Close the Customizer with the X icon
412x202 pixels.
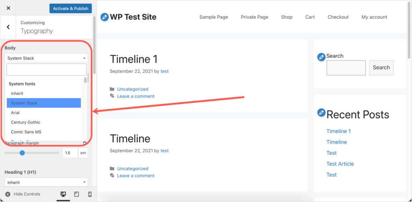click(8, 8)
